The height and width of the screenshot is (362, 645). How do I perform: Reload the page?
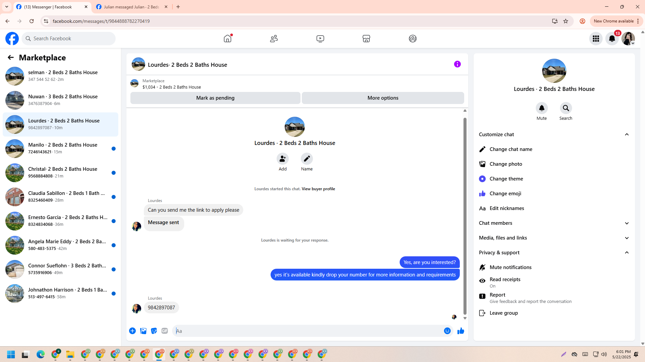pos(32,21)
